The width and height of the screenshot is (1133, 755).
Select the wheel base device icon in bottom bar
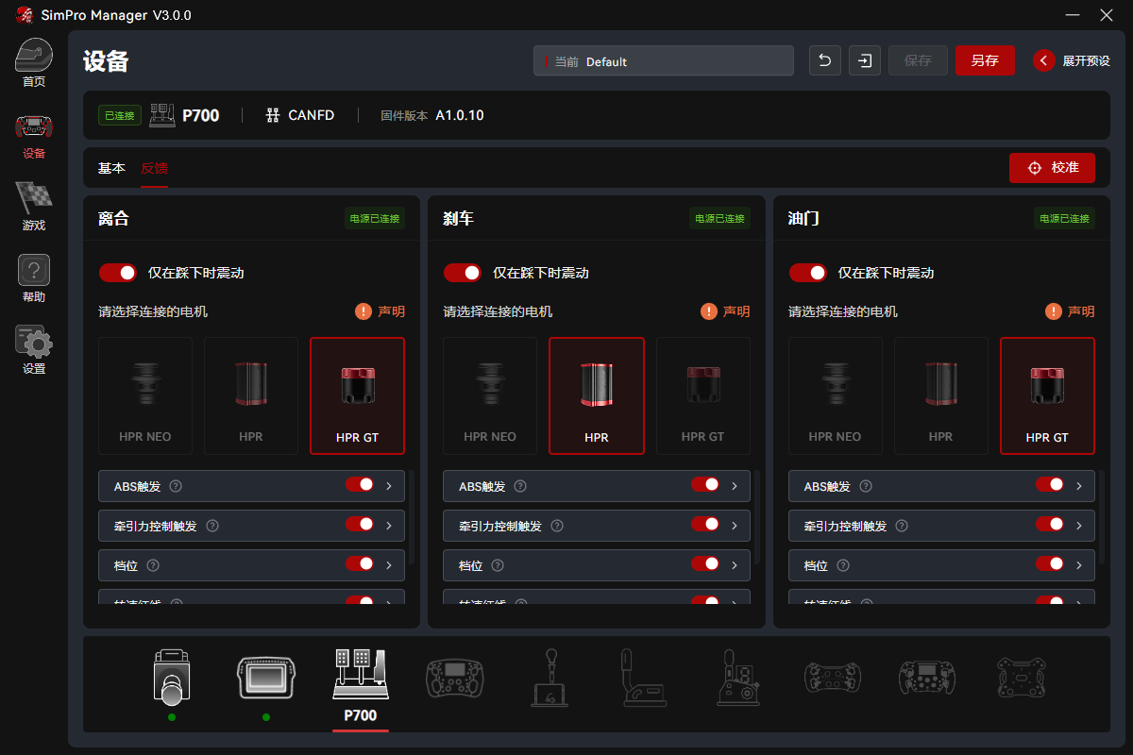pos(171,676)
